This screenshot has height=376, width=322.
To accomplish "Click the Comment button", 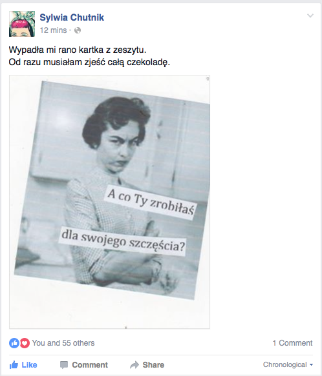I will click(x=84, y=365).
